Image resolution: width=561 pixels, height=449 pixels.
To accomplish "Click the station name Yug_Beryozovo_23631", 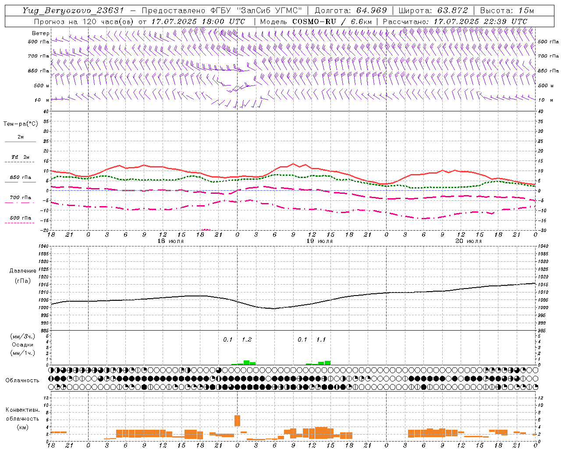I will pyautogui.click(x=74, y=11).
